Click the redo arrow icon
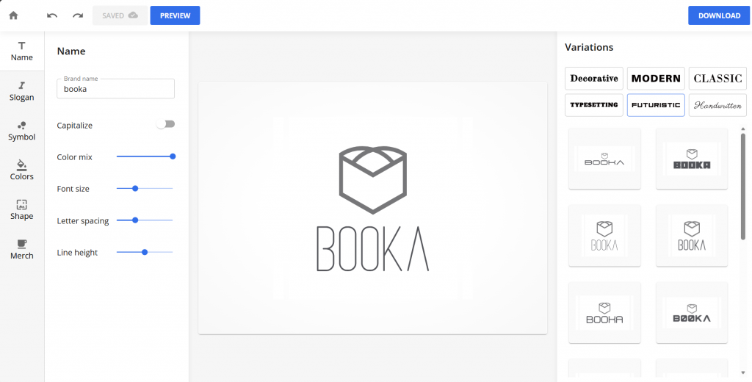The image size is (752, 382). [78, 15]
